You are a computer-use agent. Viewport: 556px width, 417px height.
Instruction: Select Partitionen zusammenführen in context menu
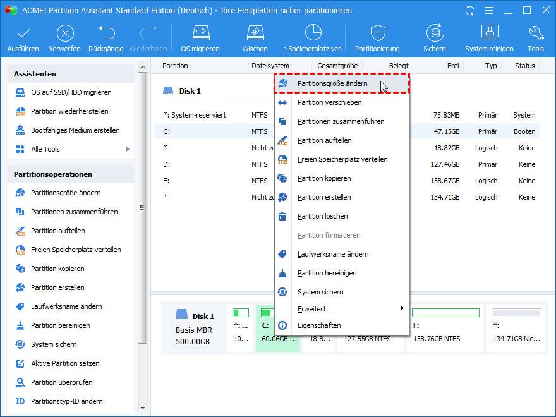342,121
